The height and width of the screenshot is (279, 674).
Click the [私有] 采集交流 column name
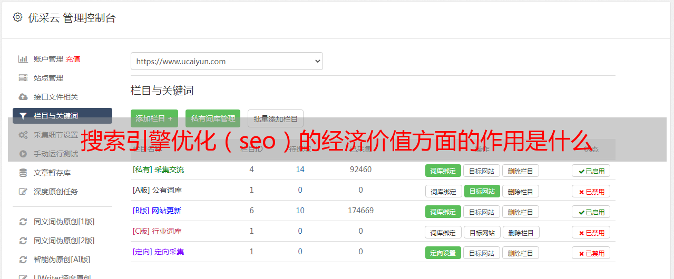tap(158, 170)
